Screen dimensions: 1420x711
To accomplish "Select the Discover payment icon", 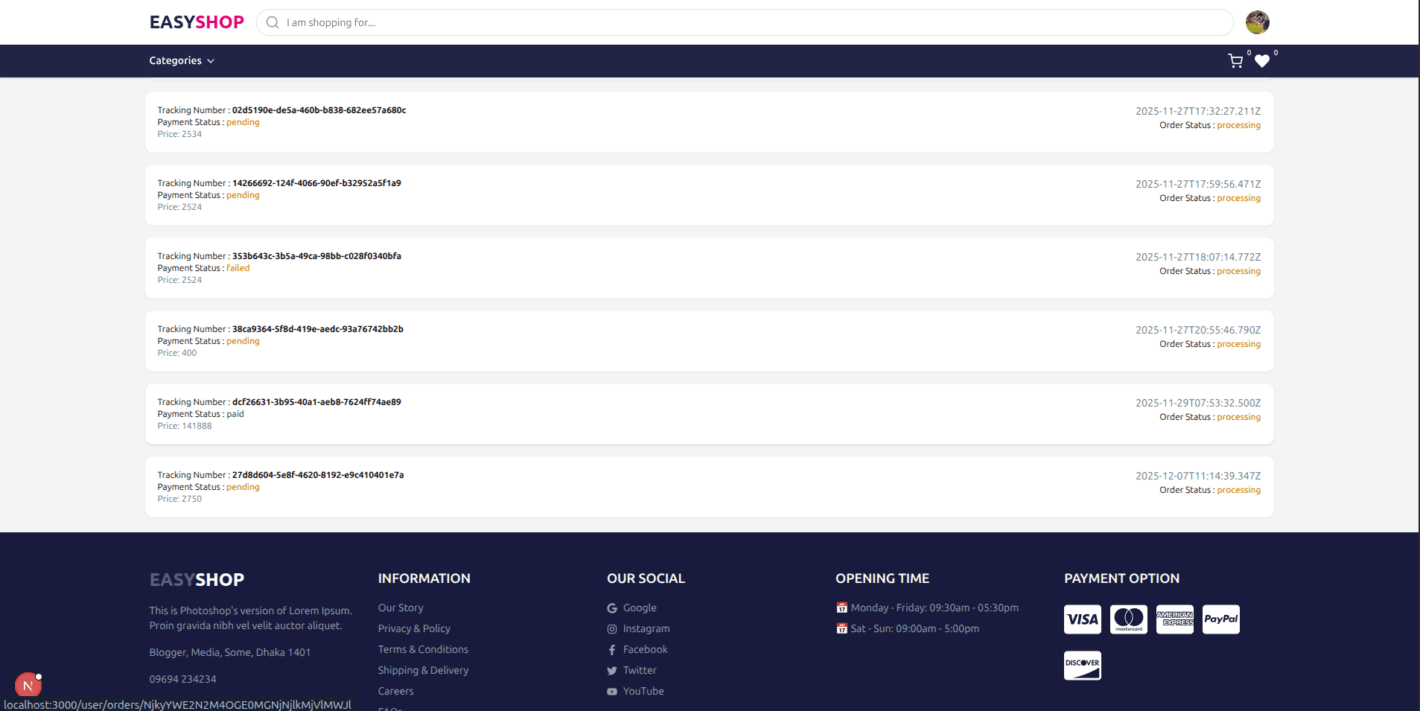I will 1082,665.
